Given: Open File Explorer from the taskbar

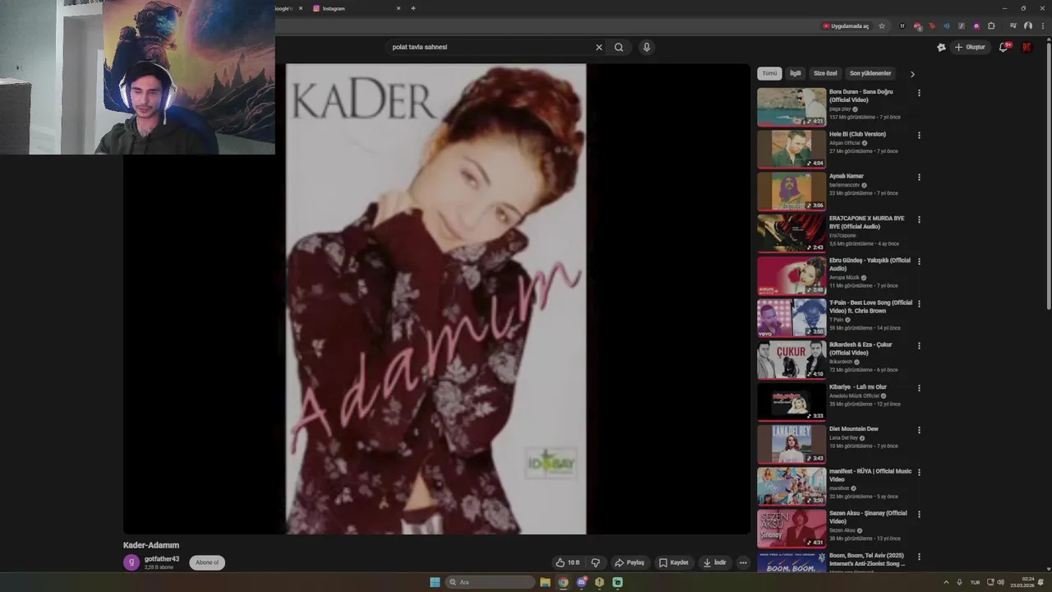Looking at the screenshot, I should 545,582.
